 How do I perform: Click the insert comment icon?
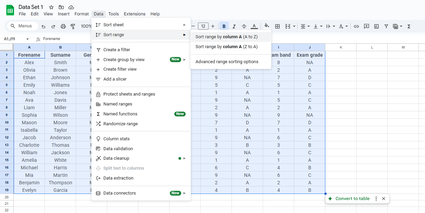tap(366, 26)
